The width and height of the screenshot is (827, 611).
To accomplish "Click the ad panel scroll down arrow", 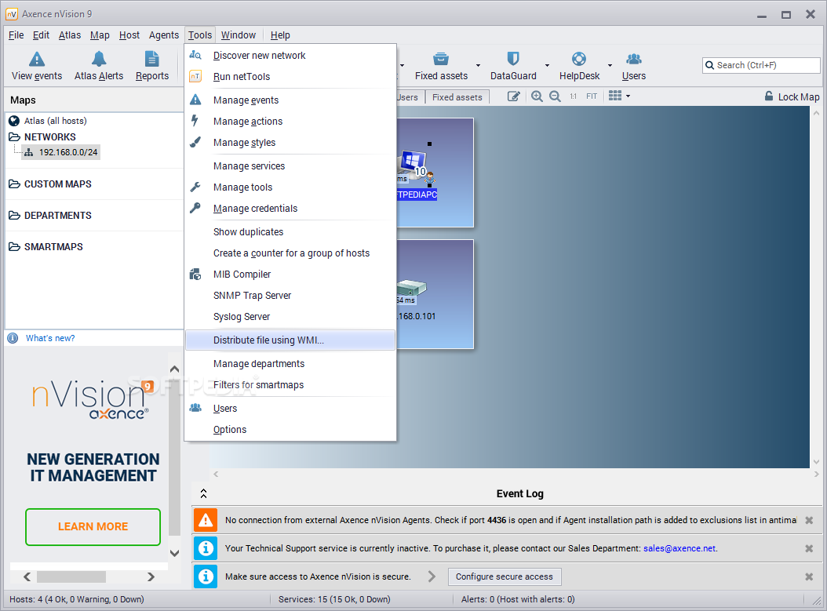I will [174, 554].
